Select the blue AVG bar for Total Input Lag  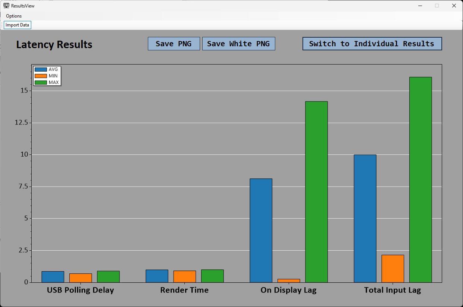coord(365,218)
